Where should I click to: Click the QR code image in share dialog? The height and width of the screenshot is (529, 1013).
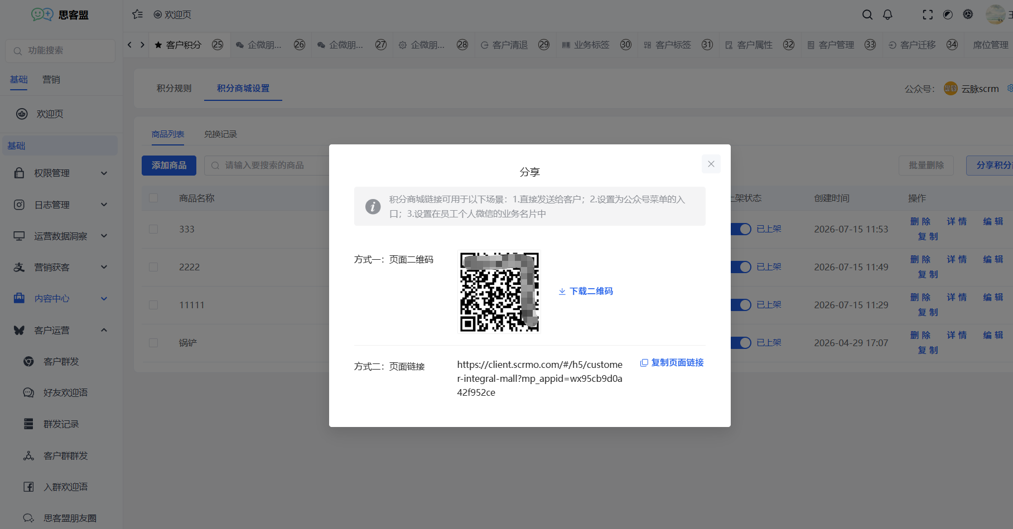[499, 292]
